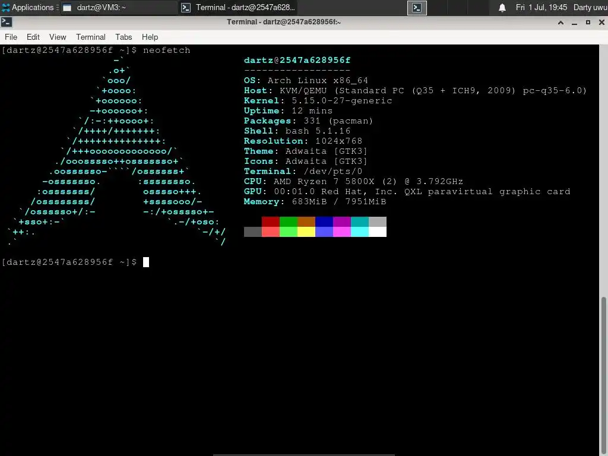Open the Applications menu in the panel
The image size is (608, 456).
[30, 7]
